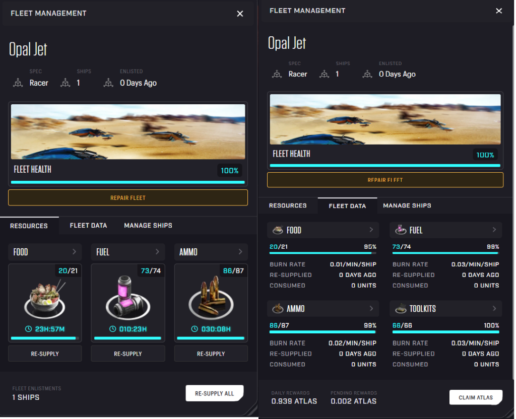
Task: Click Repair Fleet button in left panel
Action: pos(128,198)
